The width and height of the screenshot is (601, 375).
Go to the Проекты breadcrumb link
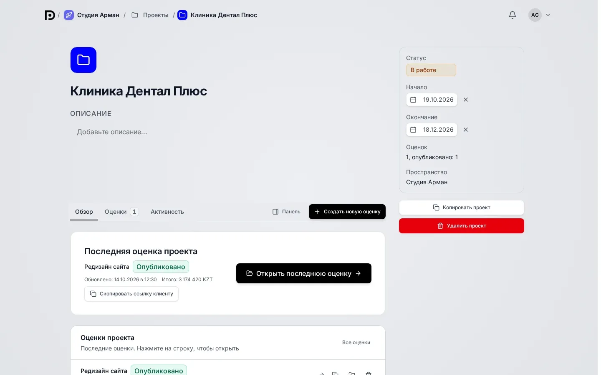(150, 15)
